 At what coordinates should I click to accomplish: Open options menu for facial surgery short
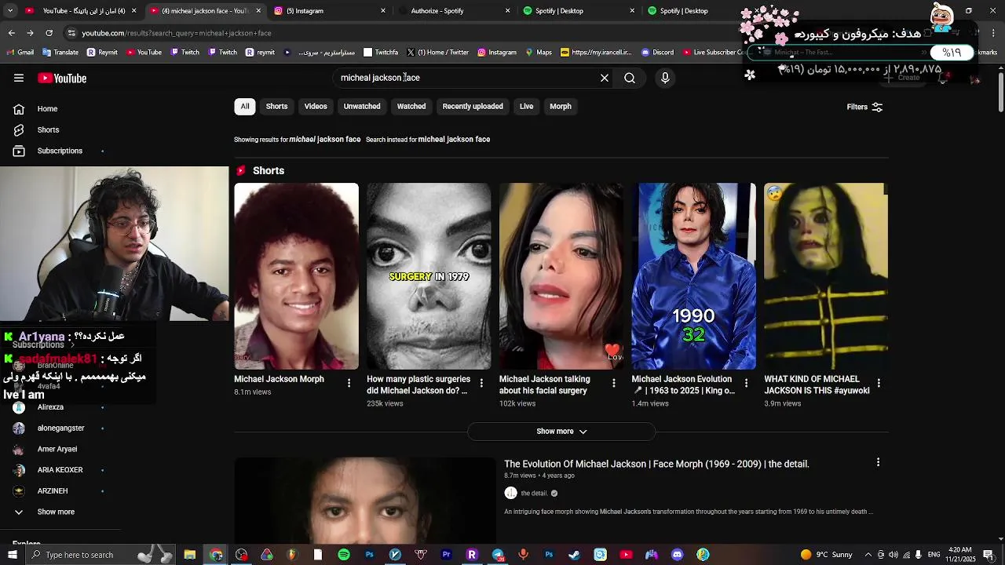pyautogui.click(x=614, y=383)
